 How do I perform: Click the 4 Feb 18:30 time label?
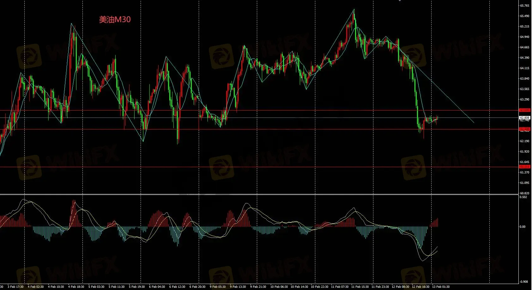[76, 287]
